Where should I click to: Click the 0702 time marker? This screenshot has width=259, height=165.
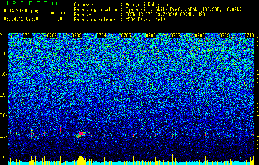click(x=52, y=35)
